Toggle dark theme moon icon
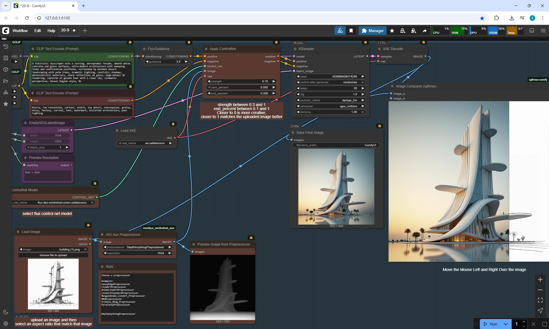This screenshot has height=329, width=549. point(5,312)
